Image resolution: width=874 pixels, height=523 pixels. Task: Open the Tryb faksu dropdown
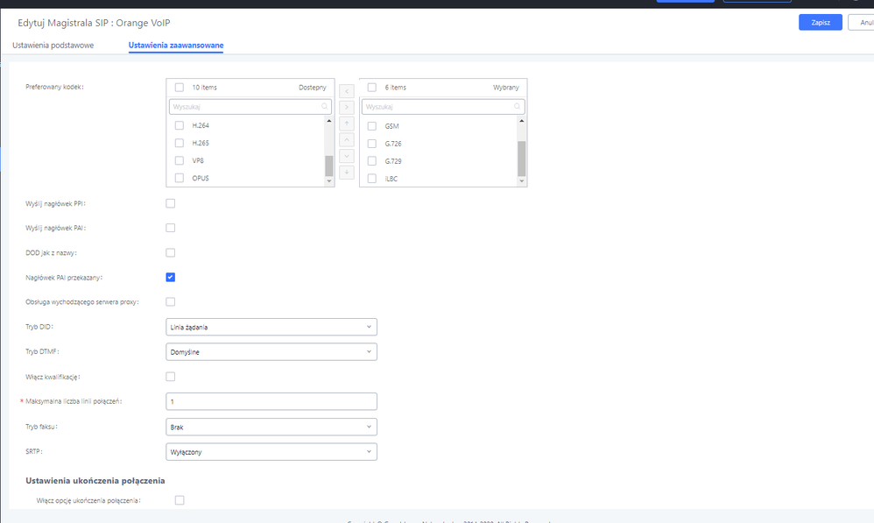(271, 428)
